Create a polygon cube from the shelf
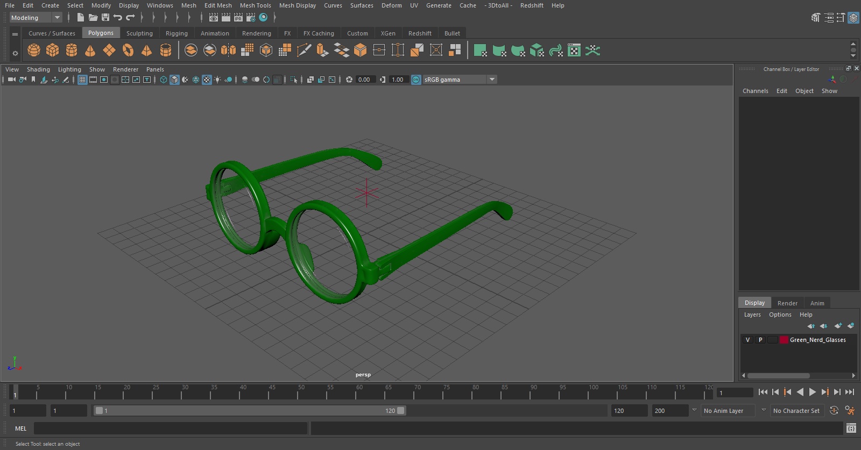 click(x=53, y=51)
